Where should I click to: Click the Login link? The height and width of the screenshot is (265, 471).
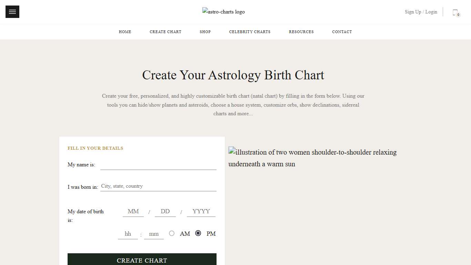tap(431, 12)
